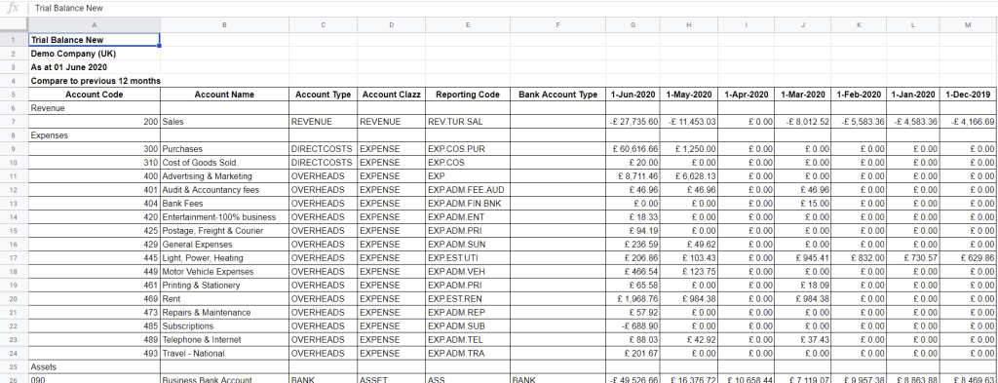998x383 pixels.
Task: Select column M header
Action: 968,24
